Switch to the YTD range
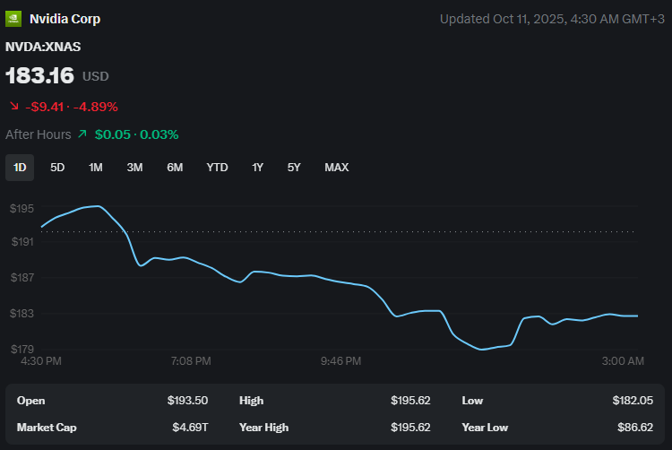The image size is (672, 450). [218, 168]
